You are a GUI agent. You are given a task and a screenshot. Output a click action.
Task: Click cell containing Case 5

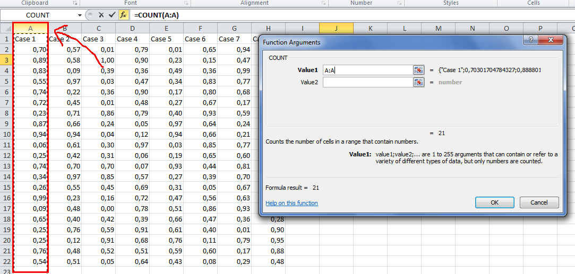(167, 39)
